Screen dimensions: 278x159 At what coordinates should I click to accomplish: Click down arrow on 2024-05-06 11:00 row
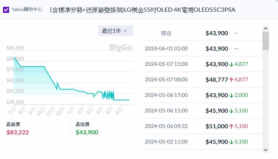tap(231, 111)
